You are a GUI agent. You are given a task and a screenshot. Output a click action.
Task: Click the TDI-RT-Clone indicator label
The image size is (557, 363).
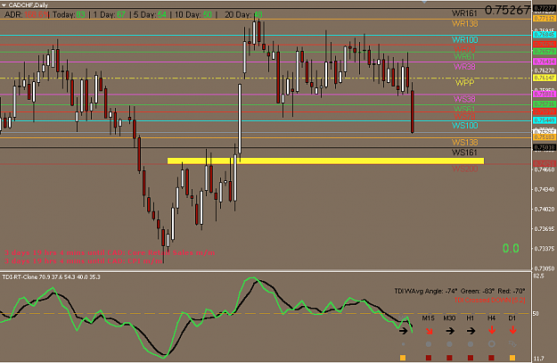[52, 277]
